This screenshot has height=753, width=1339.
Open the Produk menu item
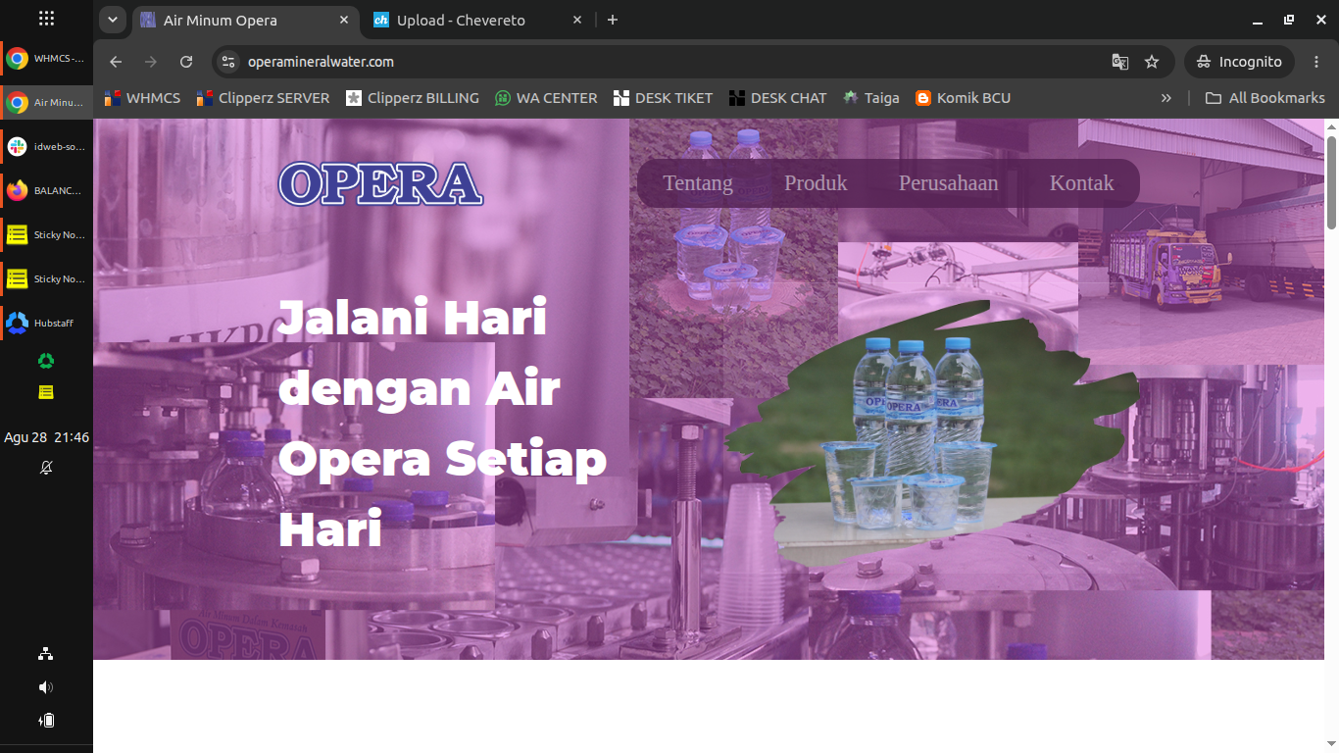(816, 183)
